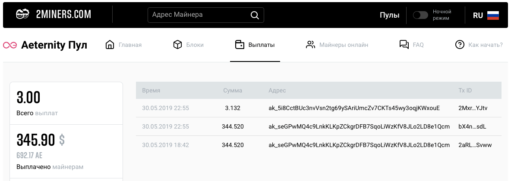Click the Aeternity infinity logo icon
The image size is (511, 181).
(x=10, y=45)
